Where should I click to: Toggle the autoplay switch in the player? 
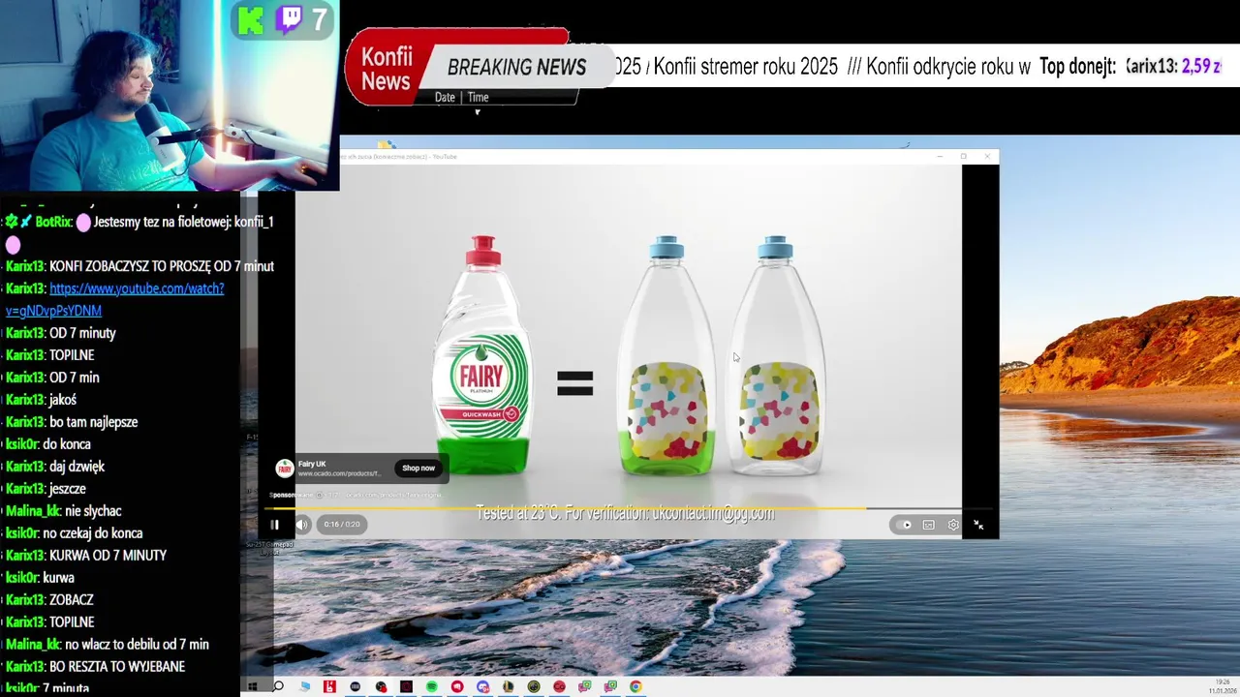(x=905, y=525)
